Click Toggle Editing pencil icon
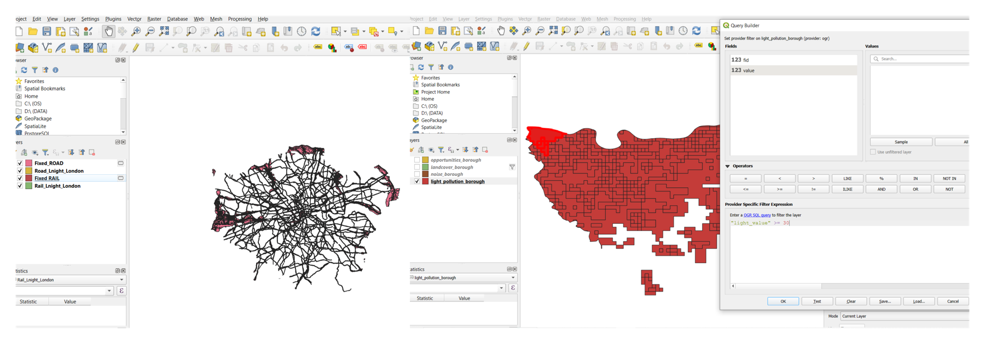This screenshot has height=344, width=985. point(136,48)
